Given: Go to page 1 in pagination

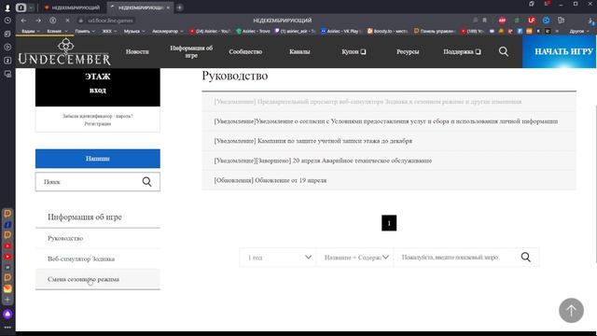Looking at the screenshot, I should [x=389, y=223].
